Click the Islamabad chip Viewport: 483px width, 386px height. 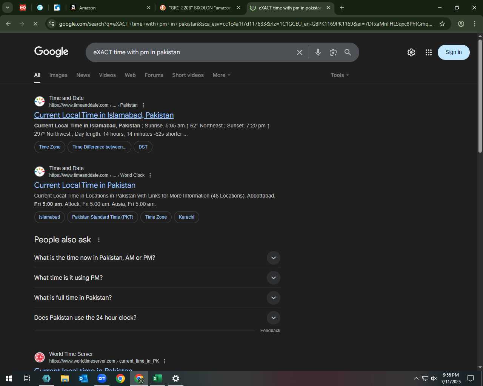coord(49,217)
